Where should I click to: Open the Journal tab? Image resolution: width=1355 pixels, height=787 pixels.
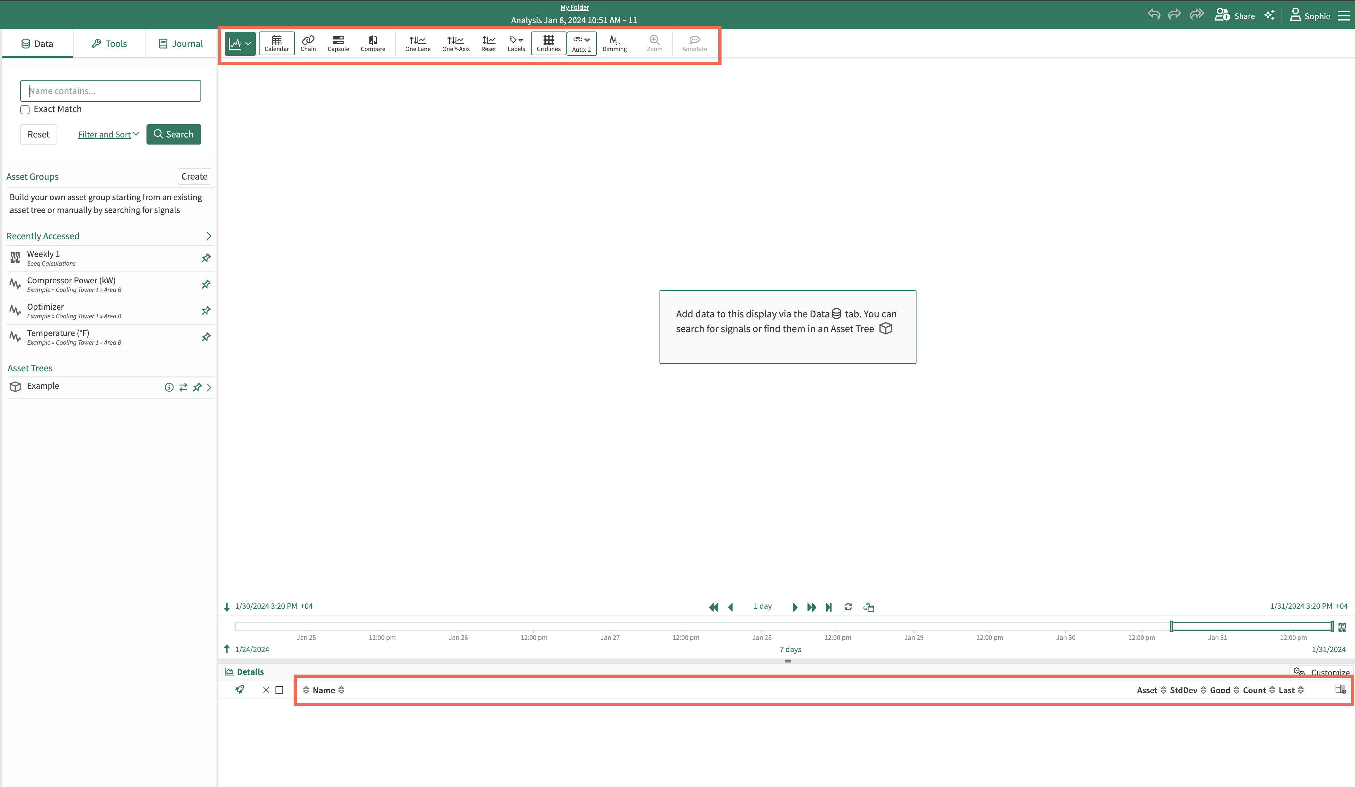(x=181, y=44)
